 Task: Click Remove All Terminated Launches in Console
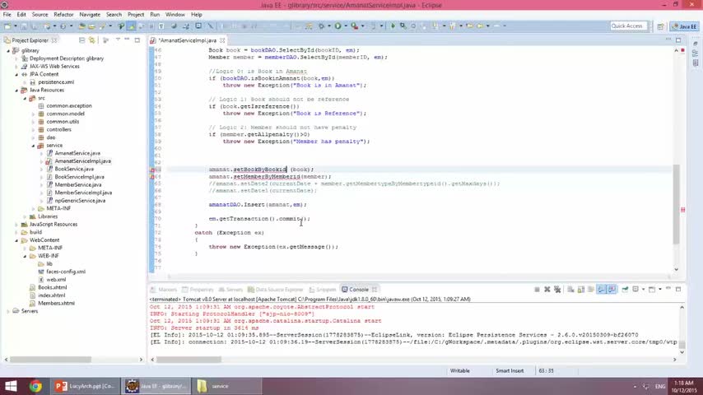[x=557, y=290]
